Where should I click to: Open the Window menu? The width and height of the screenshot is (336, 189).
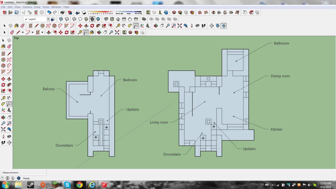(56, 7)
